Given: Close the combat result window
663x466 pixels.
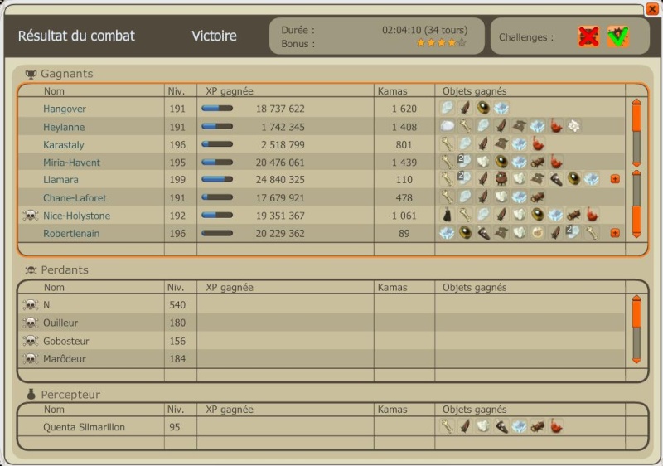Looking at the screenshot, I should [x=652, y=8].
